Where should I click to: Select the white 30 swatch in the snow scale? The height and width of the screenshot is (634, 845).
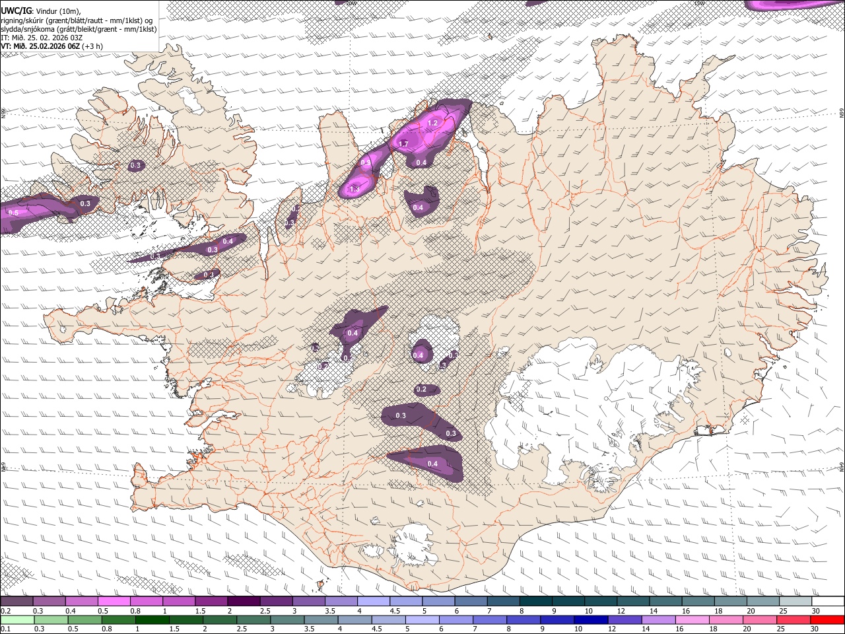click(x=827, y=601)
